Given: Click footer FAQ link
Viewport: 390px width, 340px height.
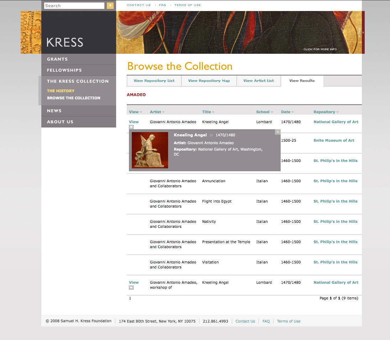Looking at the screenshot, I should [x=266, y=321].
